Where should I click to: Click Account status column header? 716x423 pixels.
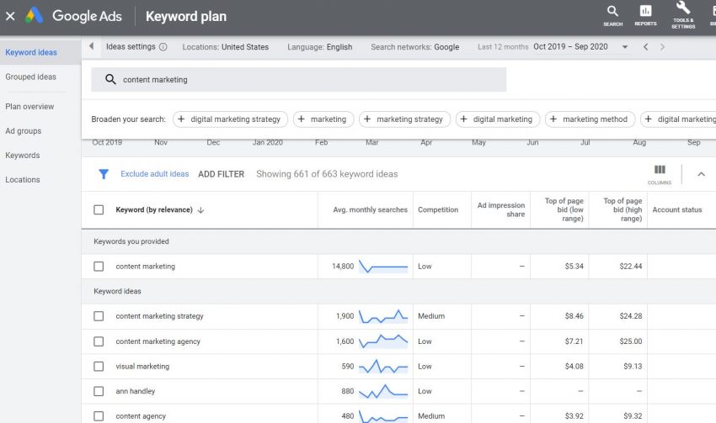coord(677,209)
